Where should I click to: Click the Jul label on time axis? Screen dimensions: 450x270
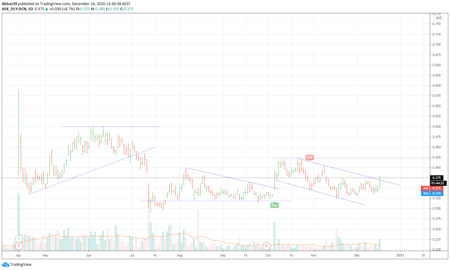[132, 255]
